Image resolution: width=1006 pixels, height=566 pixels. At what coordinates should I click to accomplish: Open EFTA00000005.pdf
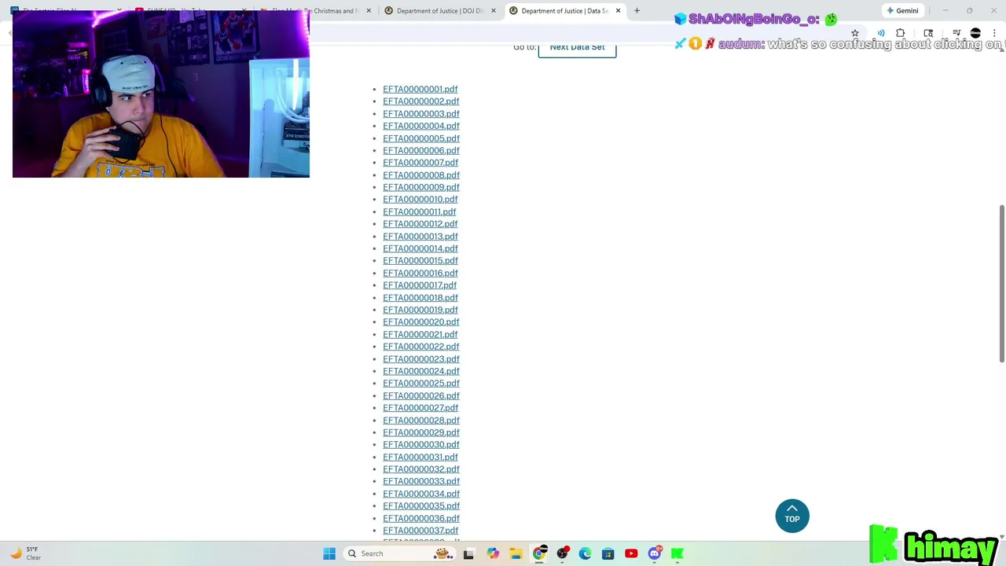420,138
